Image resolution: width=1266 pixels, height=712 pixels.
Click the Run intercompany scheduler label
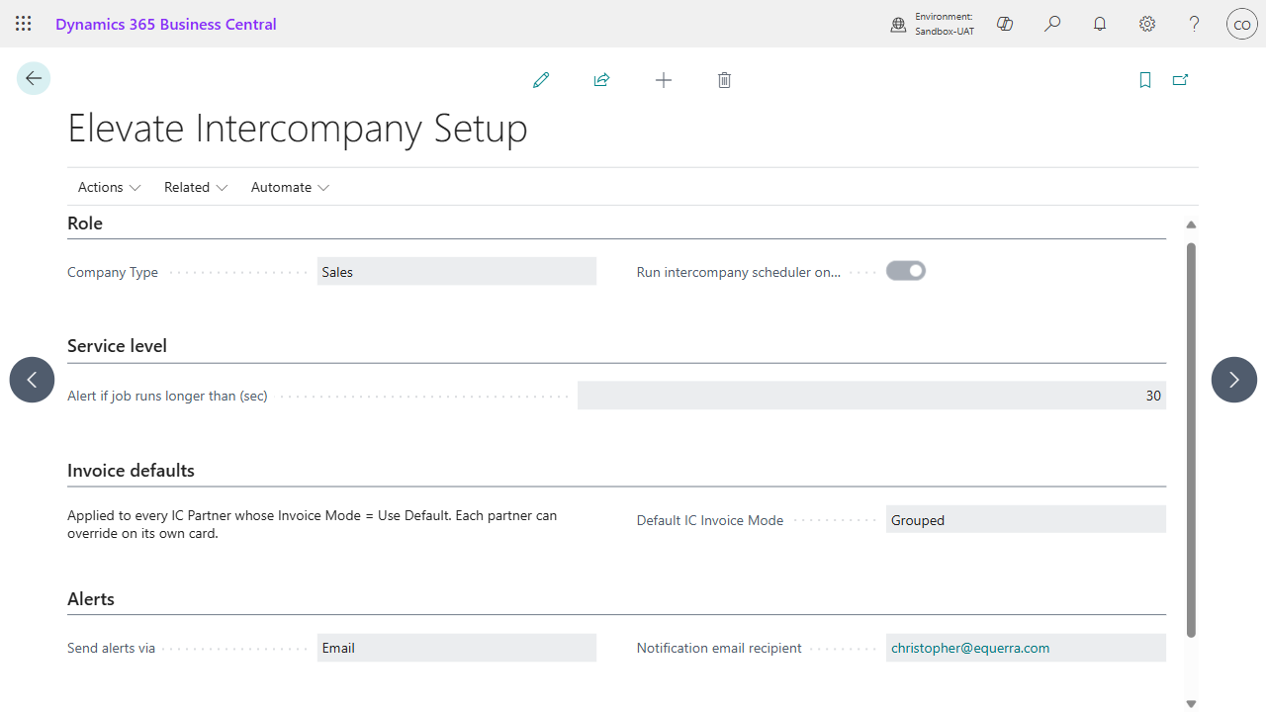coord(739,272)
